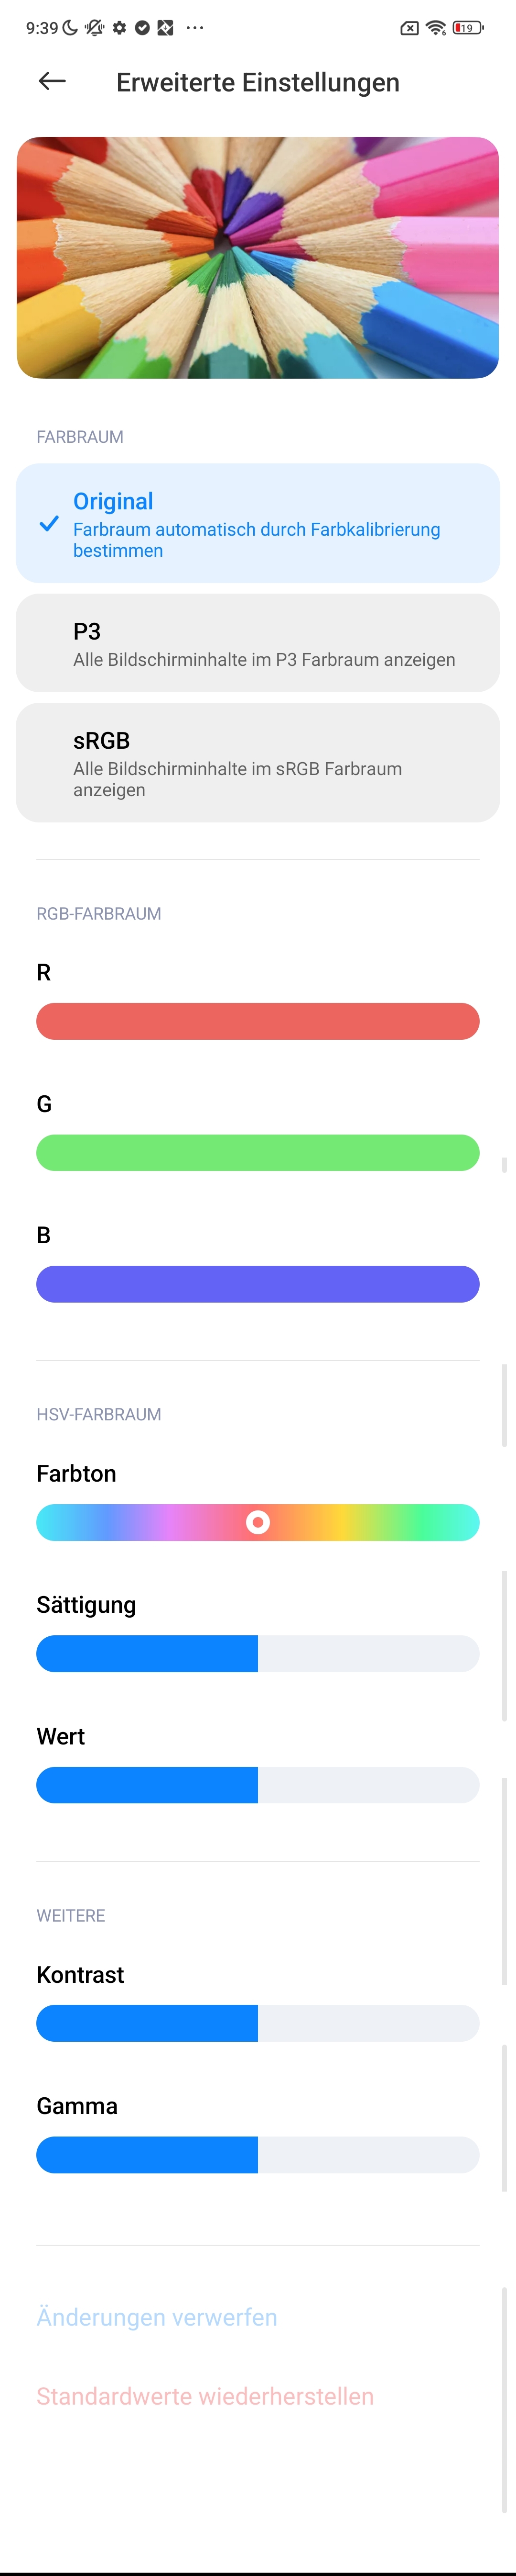Screen dimensions: 516x2576
Task: Discard changes via Änderungen verwerfen
Action: pos(157,2317)
